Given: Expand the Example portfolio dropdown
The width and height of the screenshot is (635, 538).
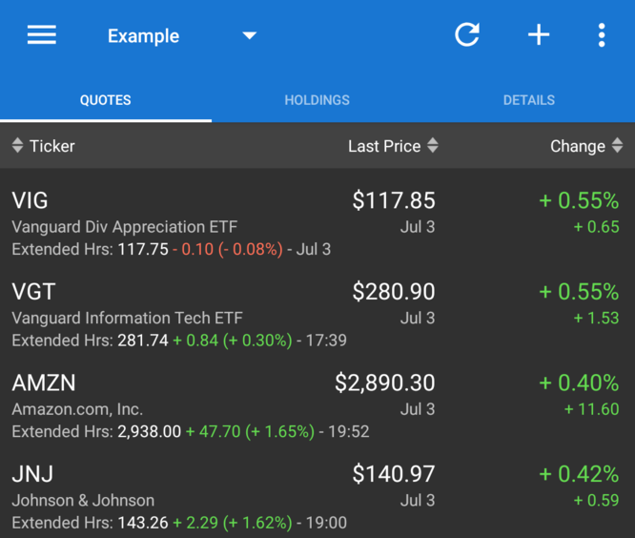Looking at the screenshot, I should [250, 36].
